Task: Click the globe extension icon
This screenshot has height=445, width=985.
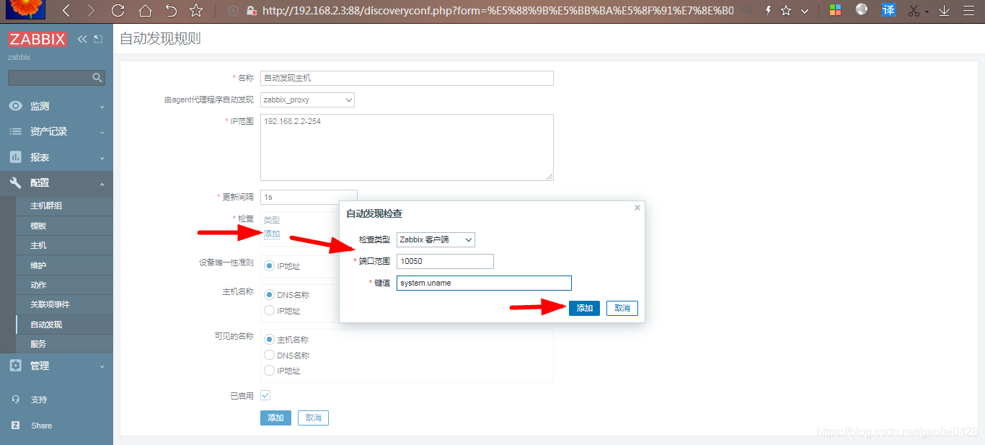Action: pyautogui.click(x=862, y=9)
